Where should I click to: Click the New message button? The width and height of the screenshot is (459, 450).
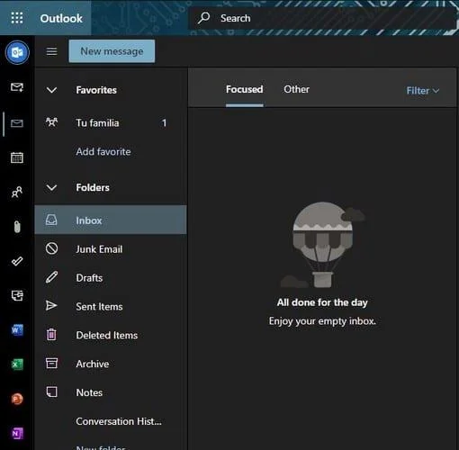[x=112, y=51]
